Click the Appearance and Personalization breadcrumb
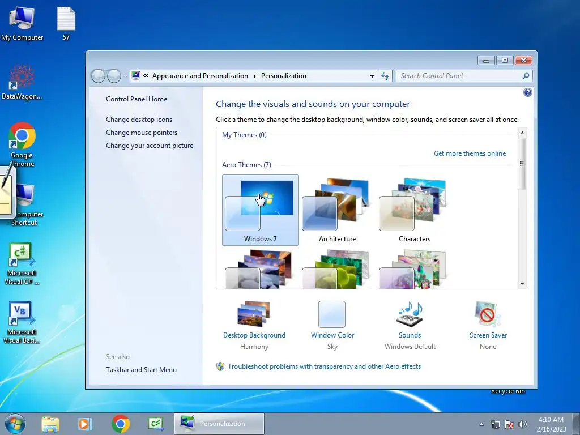 [x=200, y=76]
